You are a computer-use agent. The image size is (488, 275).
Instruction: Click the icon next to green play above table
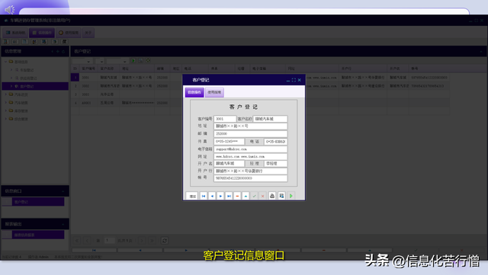[x=140, y=61]
